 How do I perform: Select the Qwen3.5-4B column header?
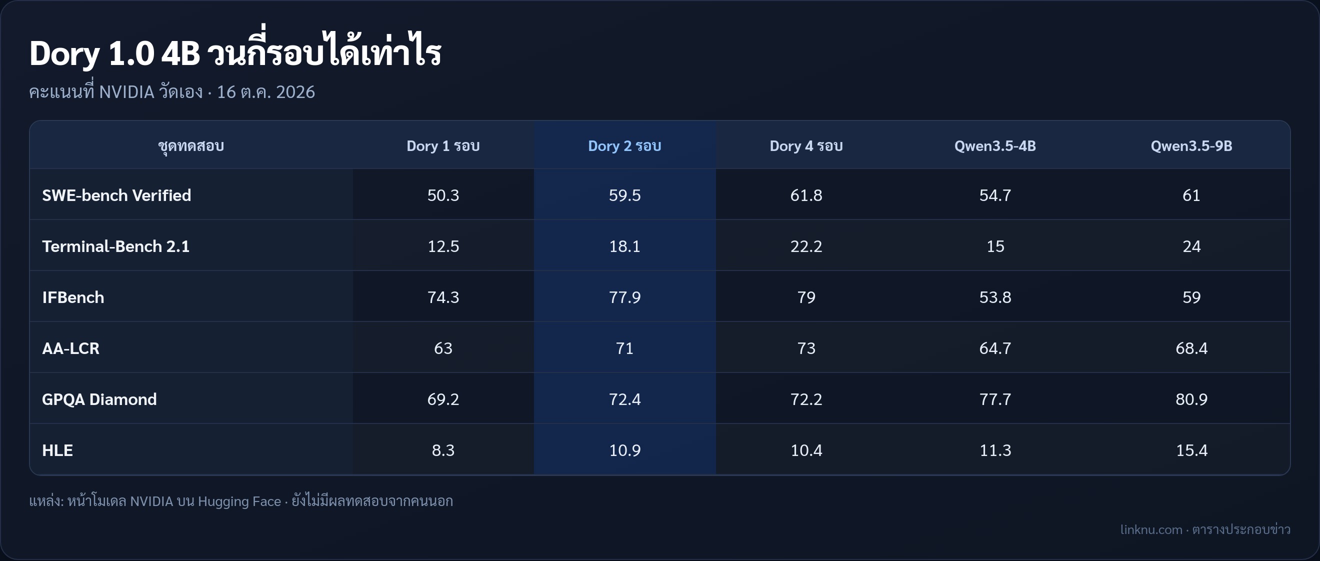995,146
